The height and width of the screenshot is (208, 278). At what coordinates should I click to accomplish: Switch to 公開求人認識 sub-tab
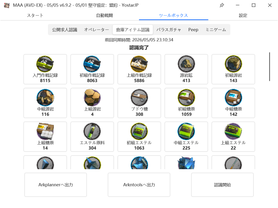coord(65,29)
